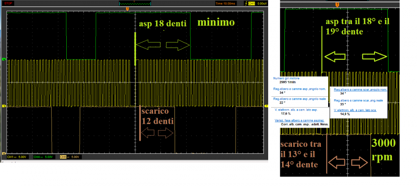Click the orange trigger position marker at top
The height and width of the screenshot is (186, 417).
tap(127, 8)
